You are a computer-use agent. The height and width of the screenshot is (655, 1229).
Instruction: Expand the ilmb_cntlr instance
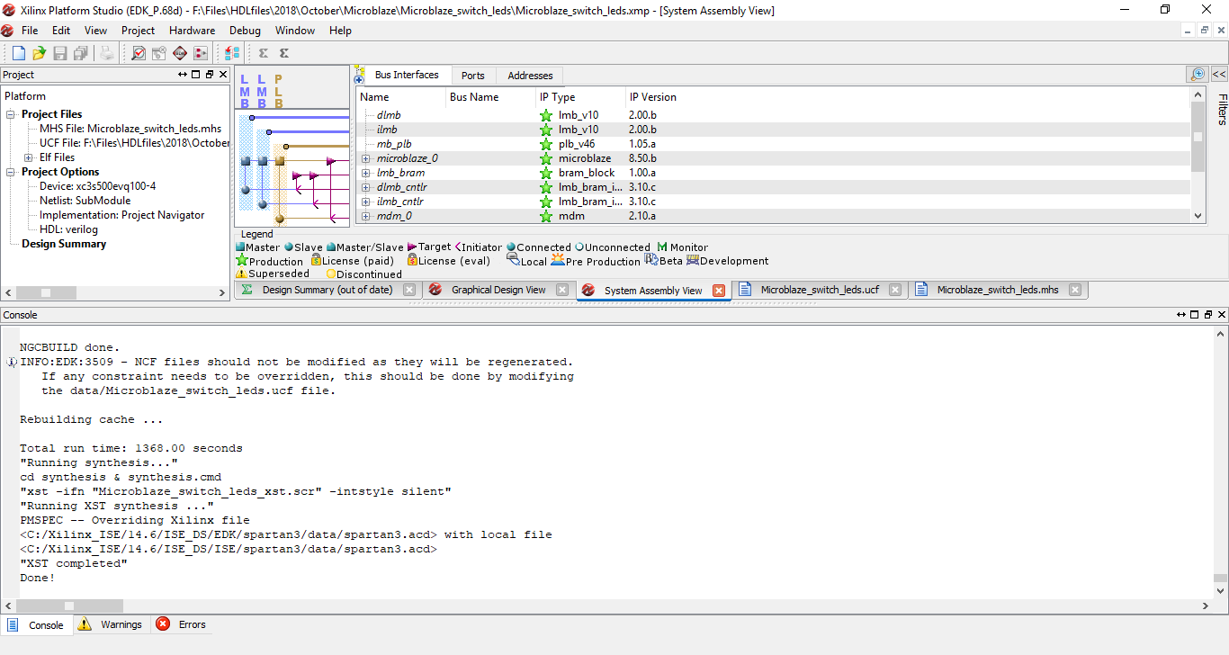[366, 202]
